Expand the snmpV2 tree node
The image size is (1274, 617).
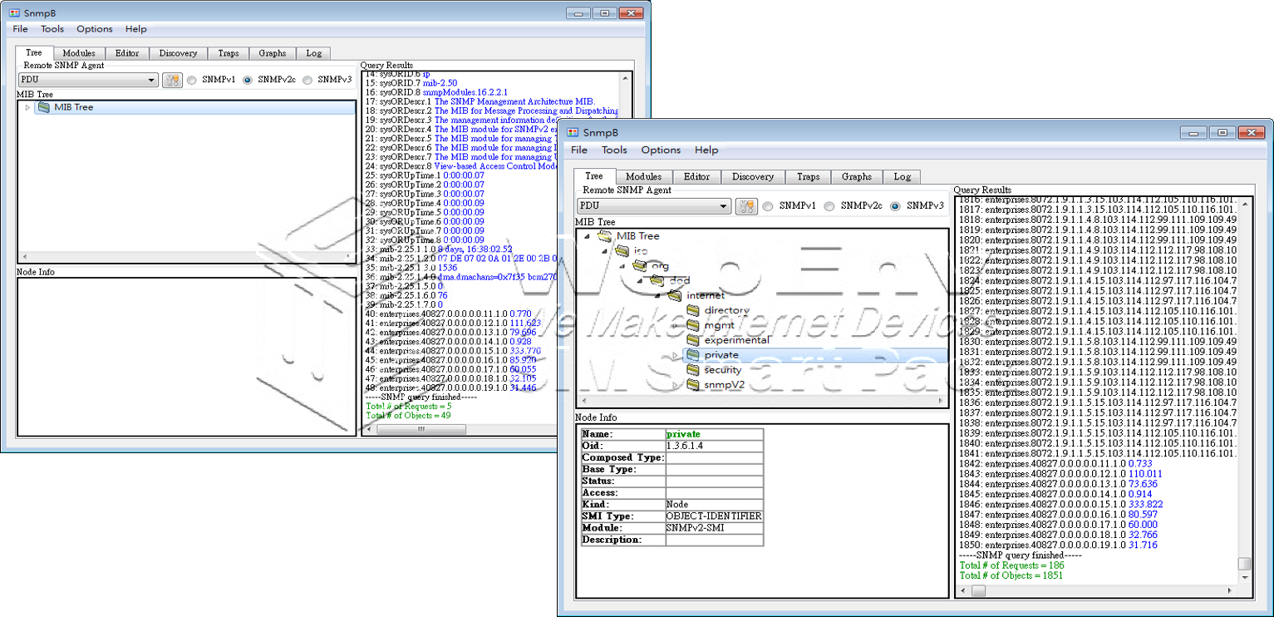pyautogui.click(x=675, y=385)
